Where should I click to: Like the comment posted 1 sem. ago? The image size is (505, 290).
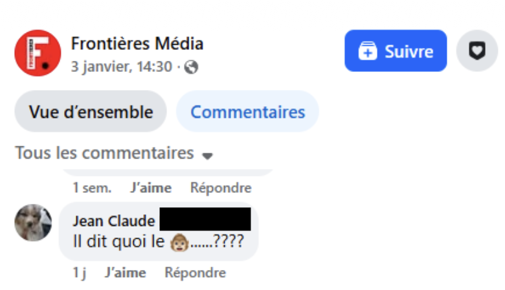pyautogui.click(x=151, y=188)
